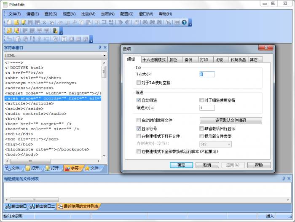Screen dimensions: 295x222
Task: Click the Paste clipboard icon
Action: 88,22
